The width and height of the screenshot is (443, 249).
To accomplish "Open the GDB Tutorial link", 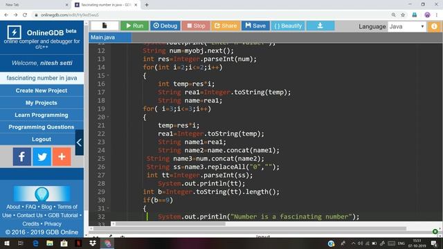I will (63, 215).
